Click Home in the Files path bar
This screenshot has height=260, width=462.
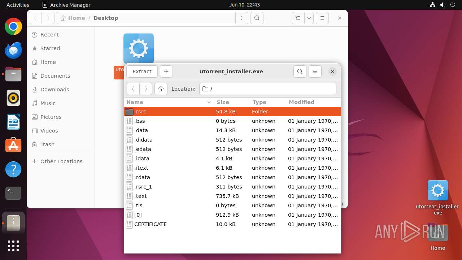[73, 18]
